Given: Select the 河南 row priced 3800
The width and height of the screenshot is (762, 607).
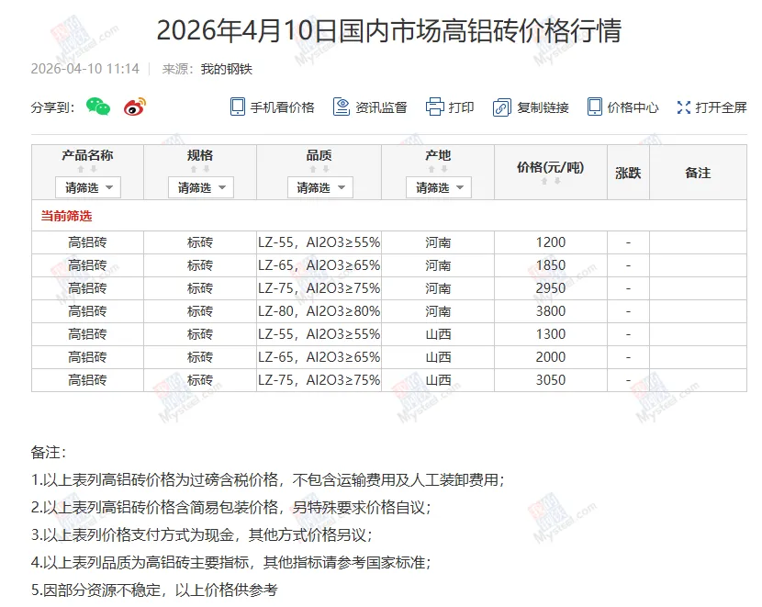Looking at the screenshot, I should click(367, 310).
